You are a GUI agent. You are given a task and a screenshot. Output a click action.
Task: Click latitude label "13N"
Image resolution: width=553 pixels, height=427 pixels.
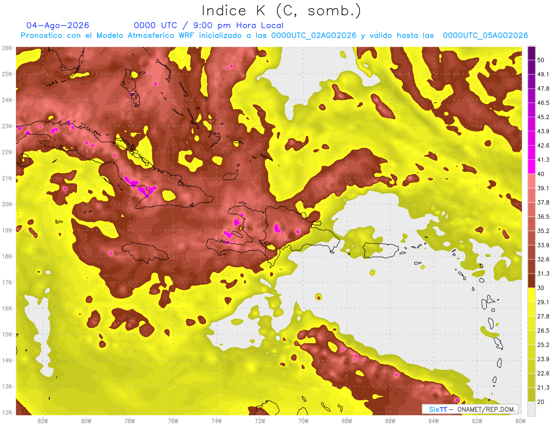point(7,386)
